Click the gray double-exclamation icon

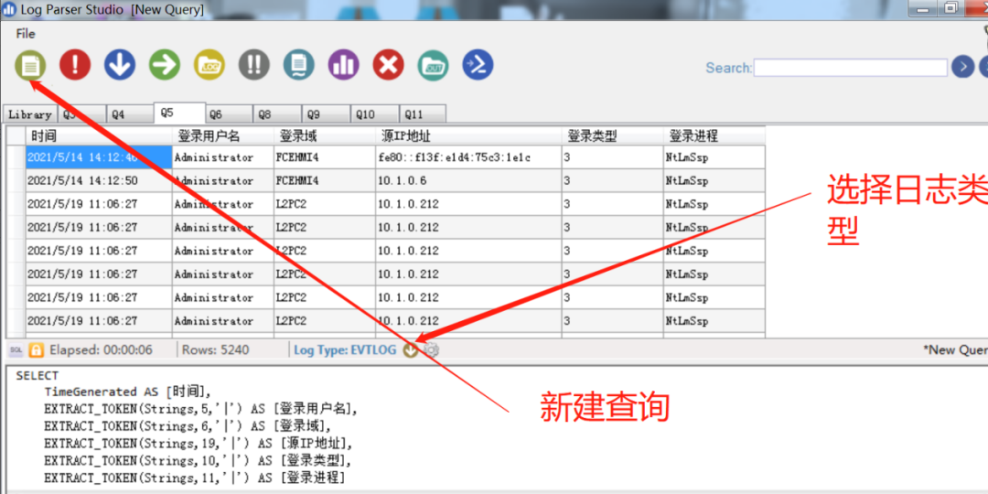(254, 65)
